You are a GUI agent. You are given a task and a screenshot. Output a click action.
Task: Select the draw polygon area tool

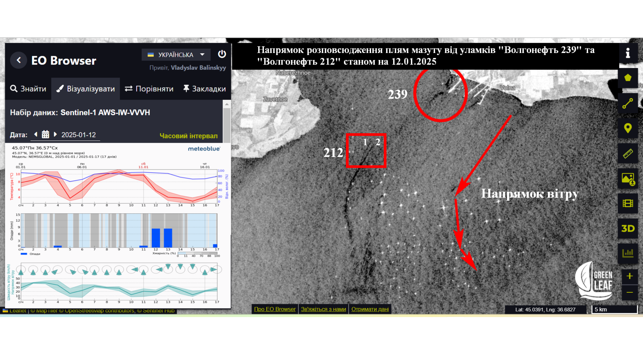pyautogui.click(x=628, y=78)
